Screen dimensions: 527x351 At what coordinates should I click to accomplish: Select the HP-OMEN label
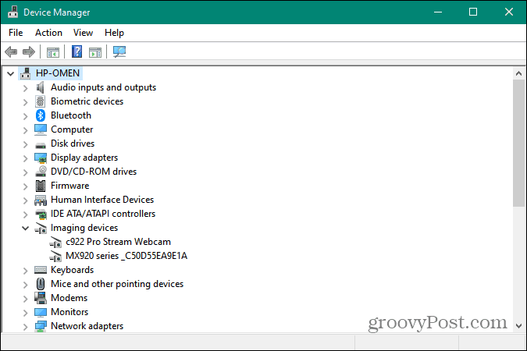58,73
